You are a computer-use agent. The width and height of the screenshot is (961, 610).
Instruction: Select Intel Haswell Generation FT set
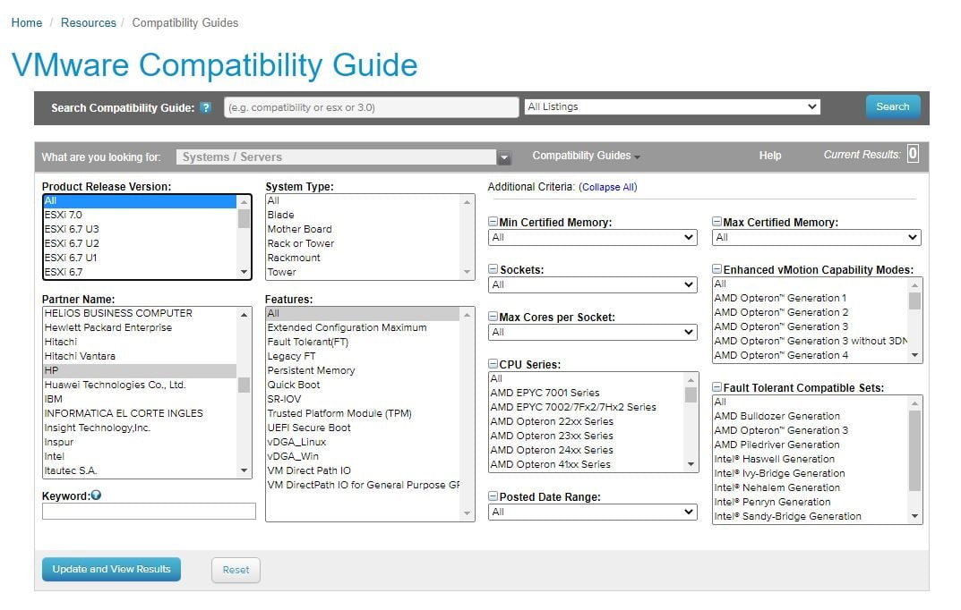(811, 459)
